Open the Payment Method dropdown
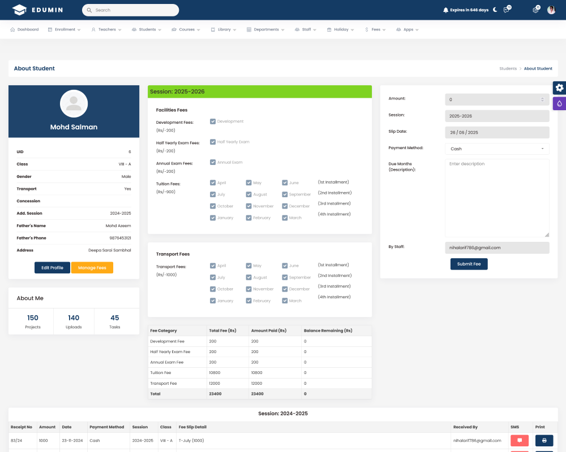 click(x=497, y=149)
